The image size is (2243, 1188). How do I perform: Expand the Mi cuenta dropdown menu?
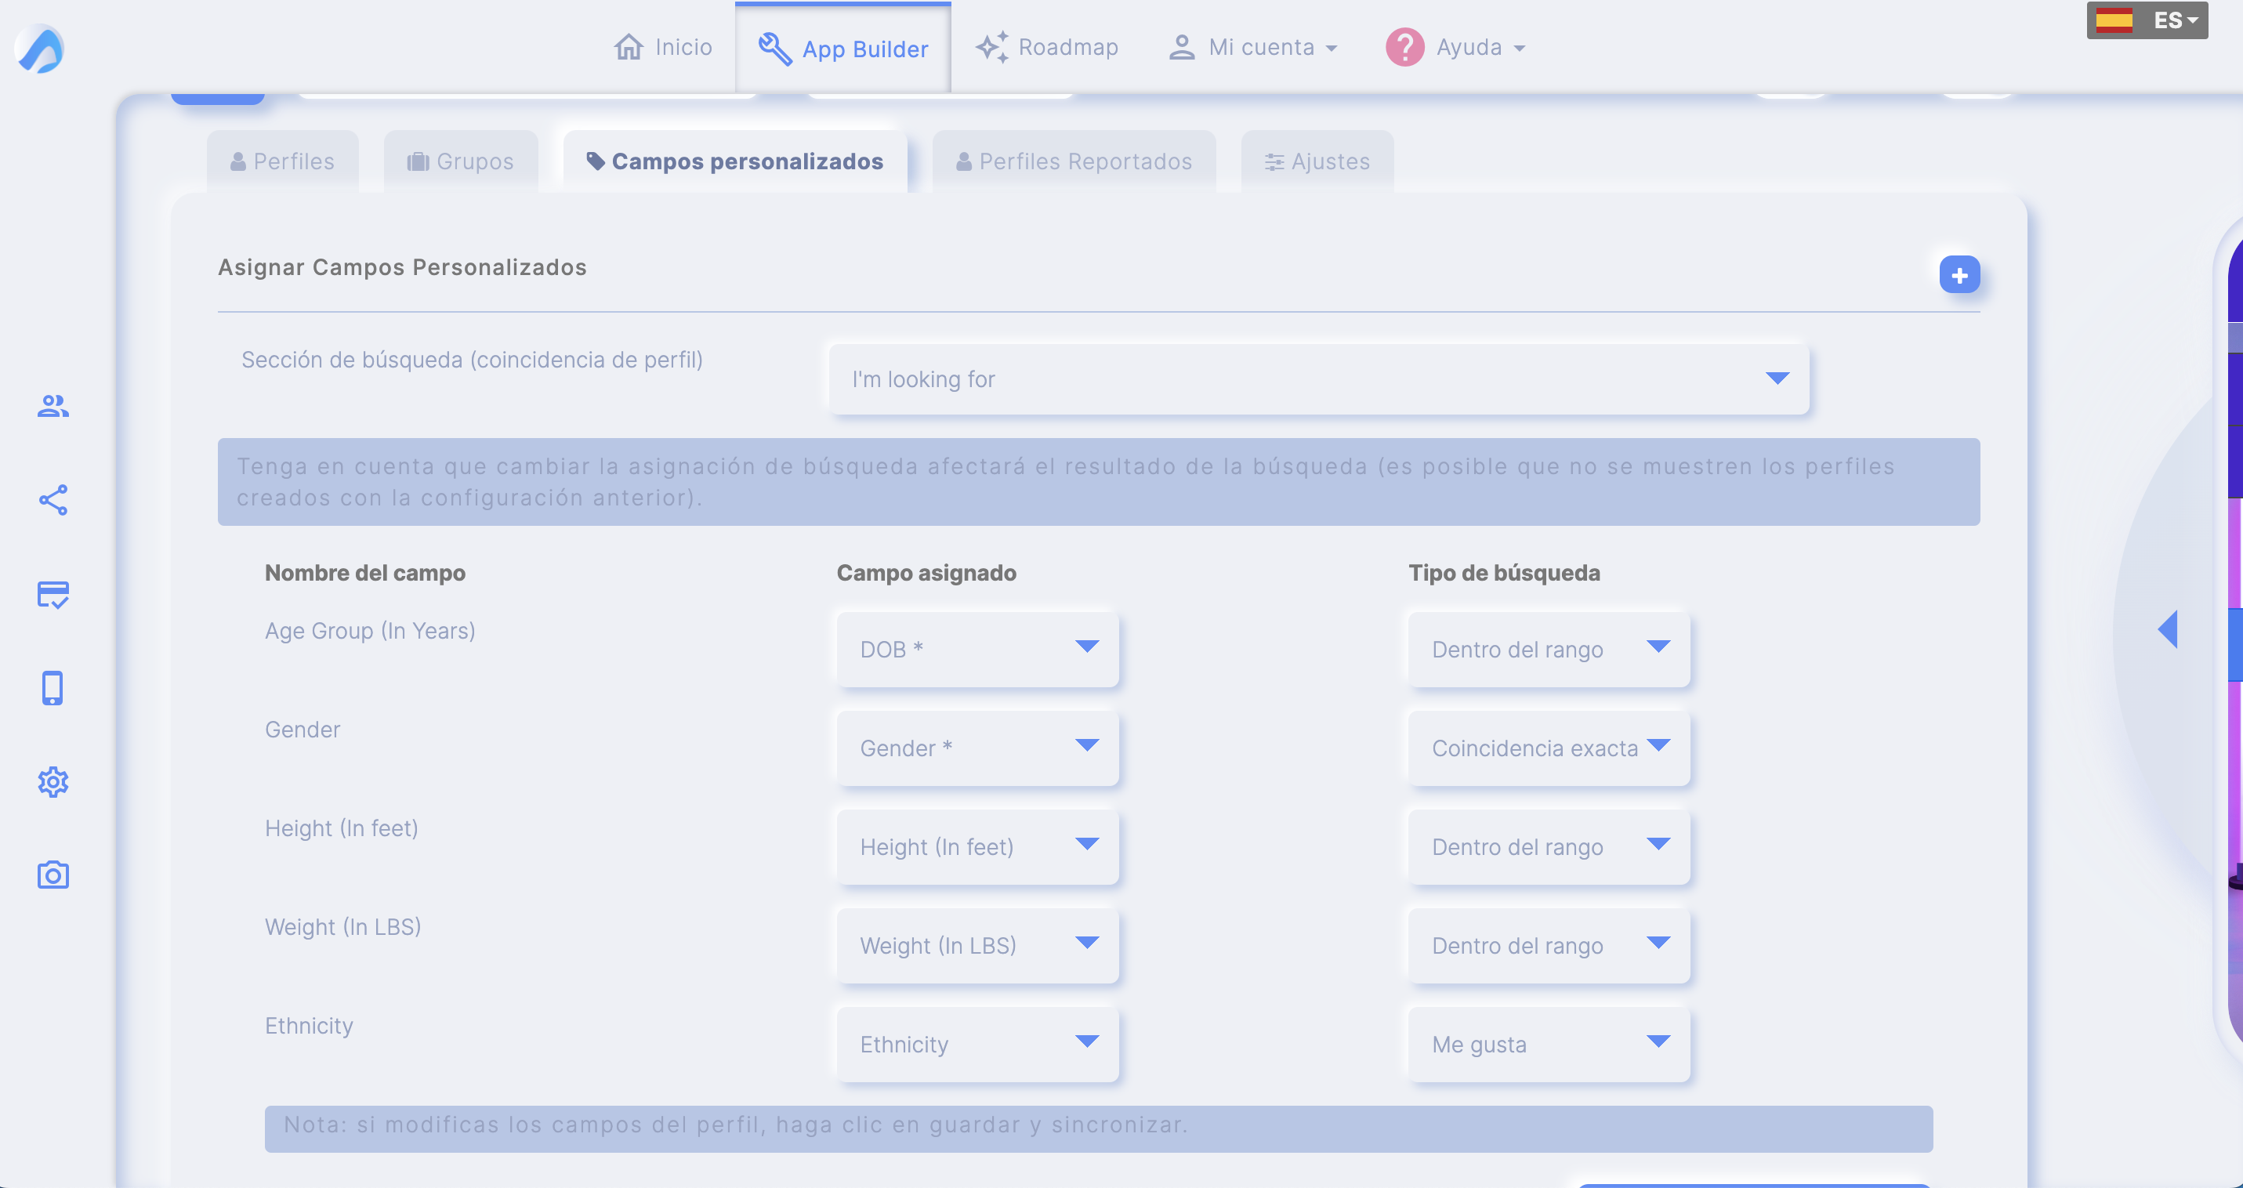(x=1253, y=47)
